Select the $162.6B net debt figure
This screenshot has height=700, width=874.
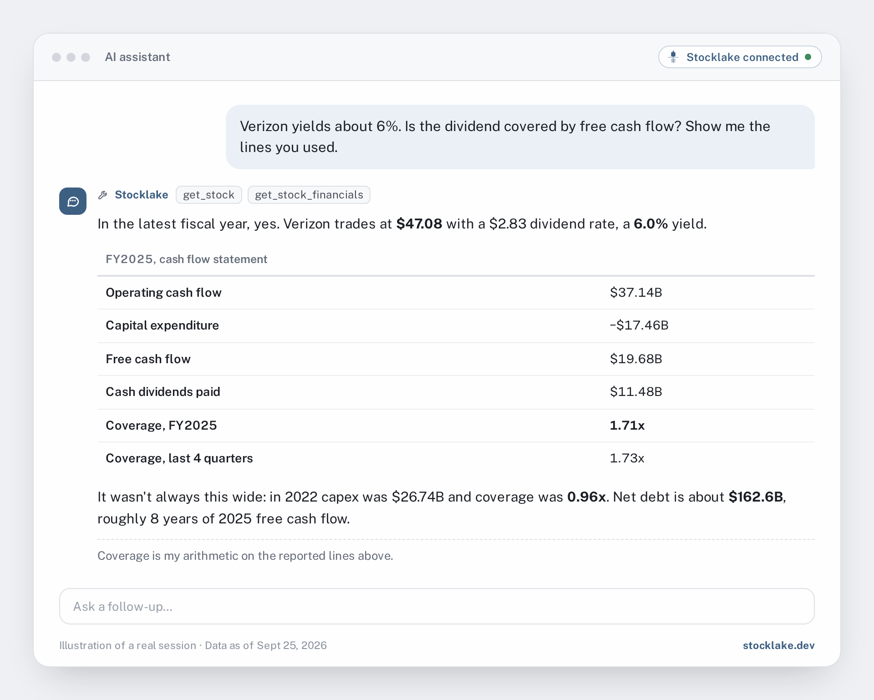coord(756,497)
